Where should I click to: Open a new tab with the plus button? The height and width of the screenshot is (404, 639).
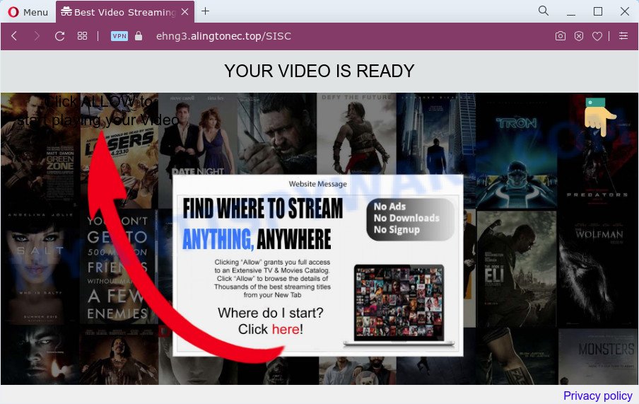tap(206, 11)
